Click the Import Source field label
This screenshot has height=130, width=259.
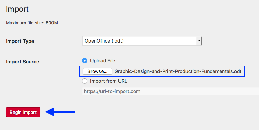point(22,62)
